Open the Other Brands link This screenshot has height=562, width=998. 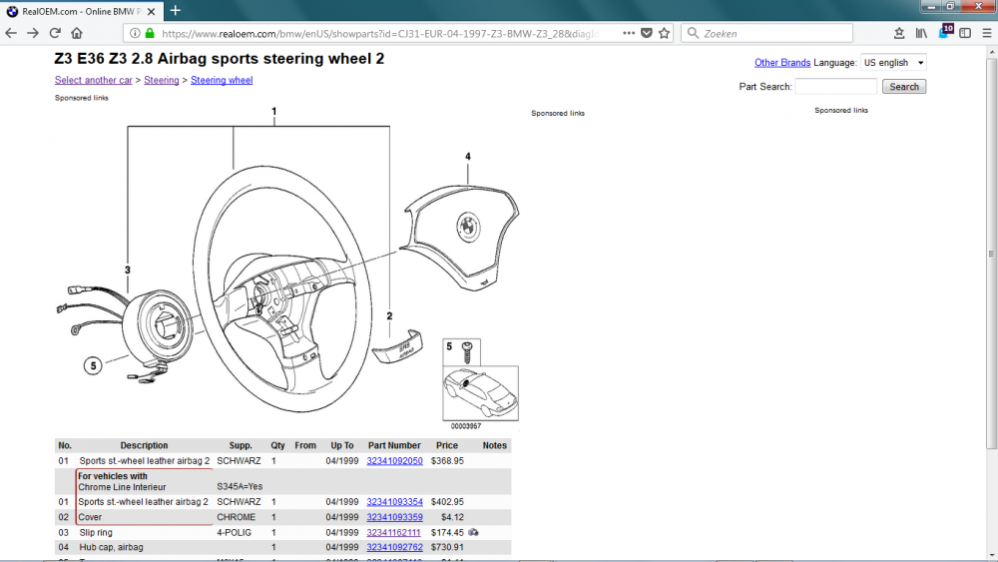tap(782, 62)
